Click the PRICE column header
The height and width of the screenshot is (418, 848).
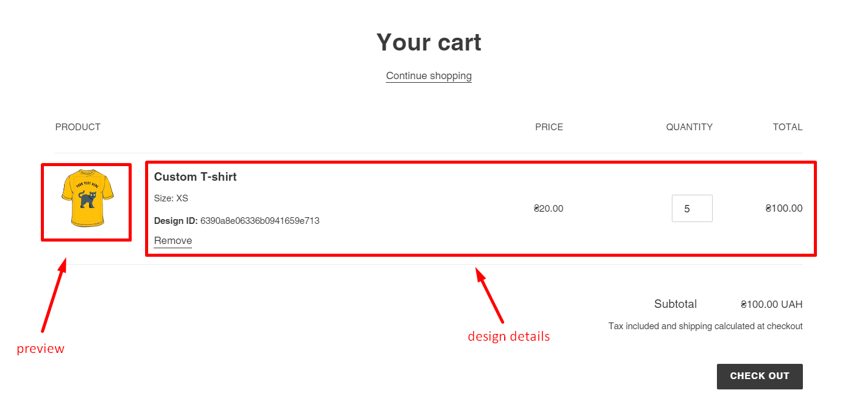[549, 127]
